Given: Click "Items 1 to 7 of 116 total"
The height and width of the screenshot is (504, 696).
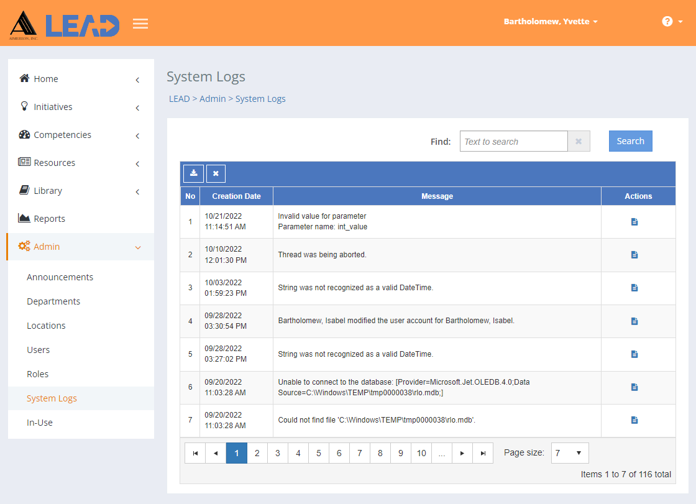Looking at the screenshot, I should point(626,474).
